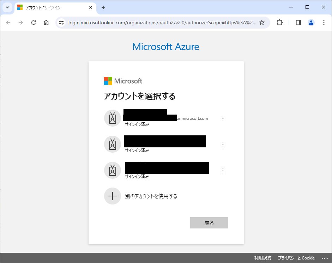This screenshot has width=332, height=263.
Task: Reload the sign-in page
Action: pos(34,23)
